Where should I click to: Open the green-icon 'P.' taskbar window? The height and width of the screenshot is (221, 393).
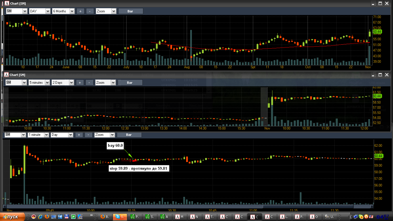pyautogui.click(x=134, y=217)
